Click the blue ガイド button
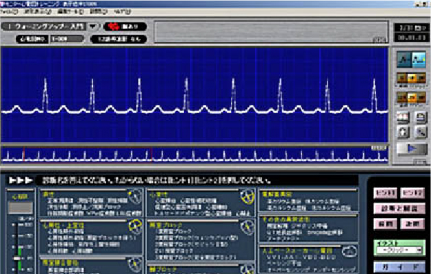431x274 pixels. 399,267
